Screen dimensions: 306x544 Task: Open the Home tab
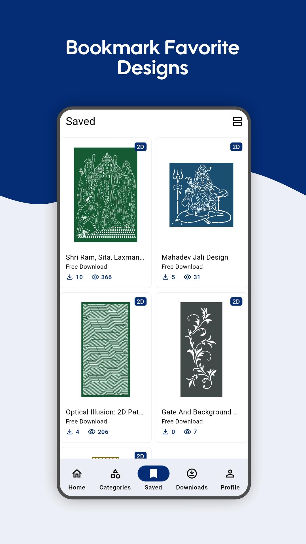point(77,479)
